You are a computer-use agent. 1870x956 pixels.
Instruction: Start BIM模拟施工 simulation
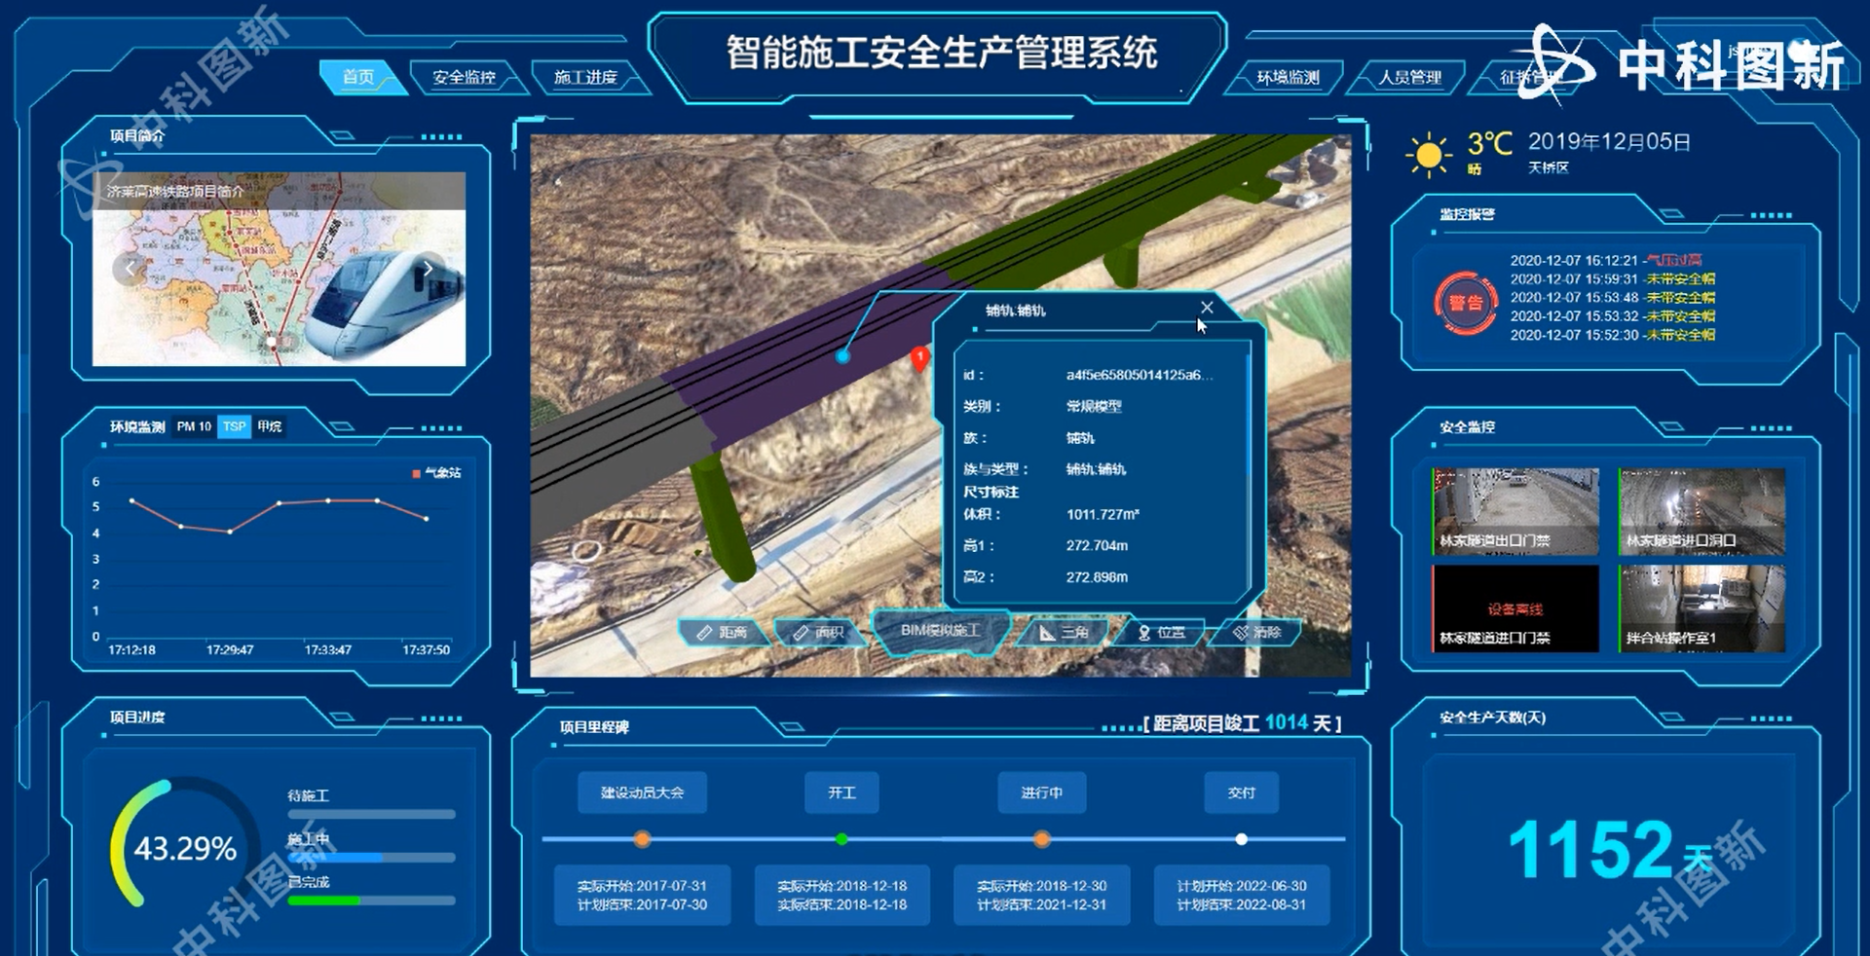940,631
